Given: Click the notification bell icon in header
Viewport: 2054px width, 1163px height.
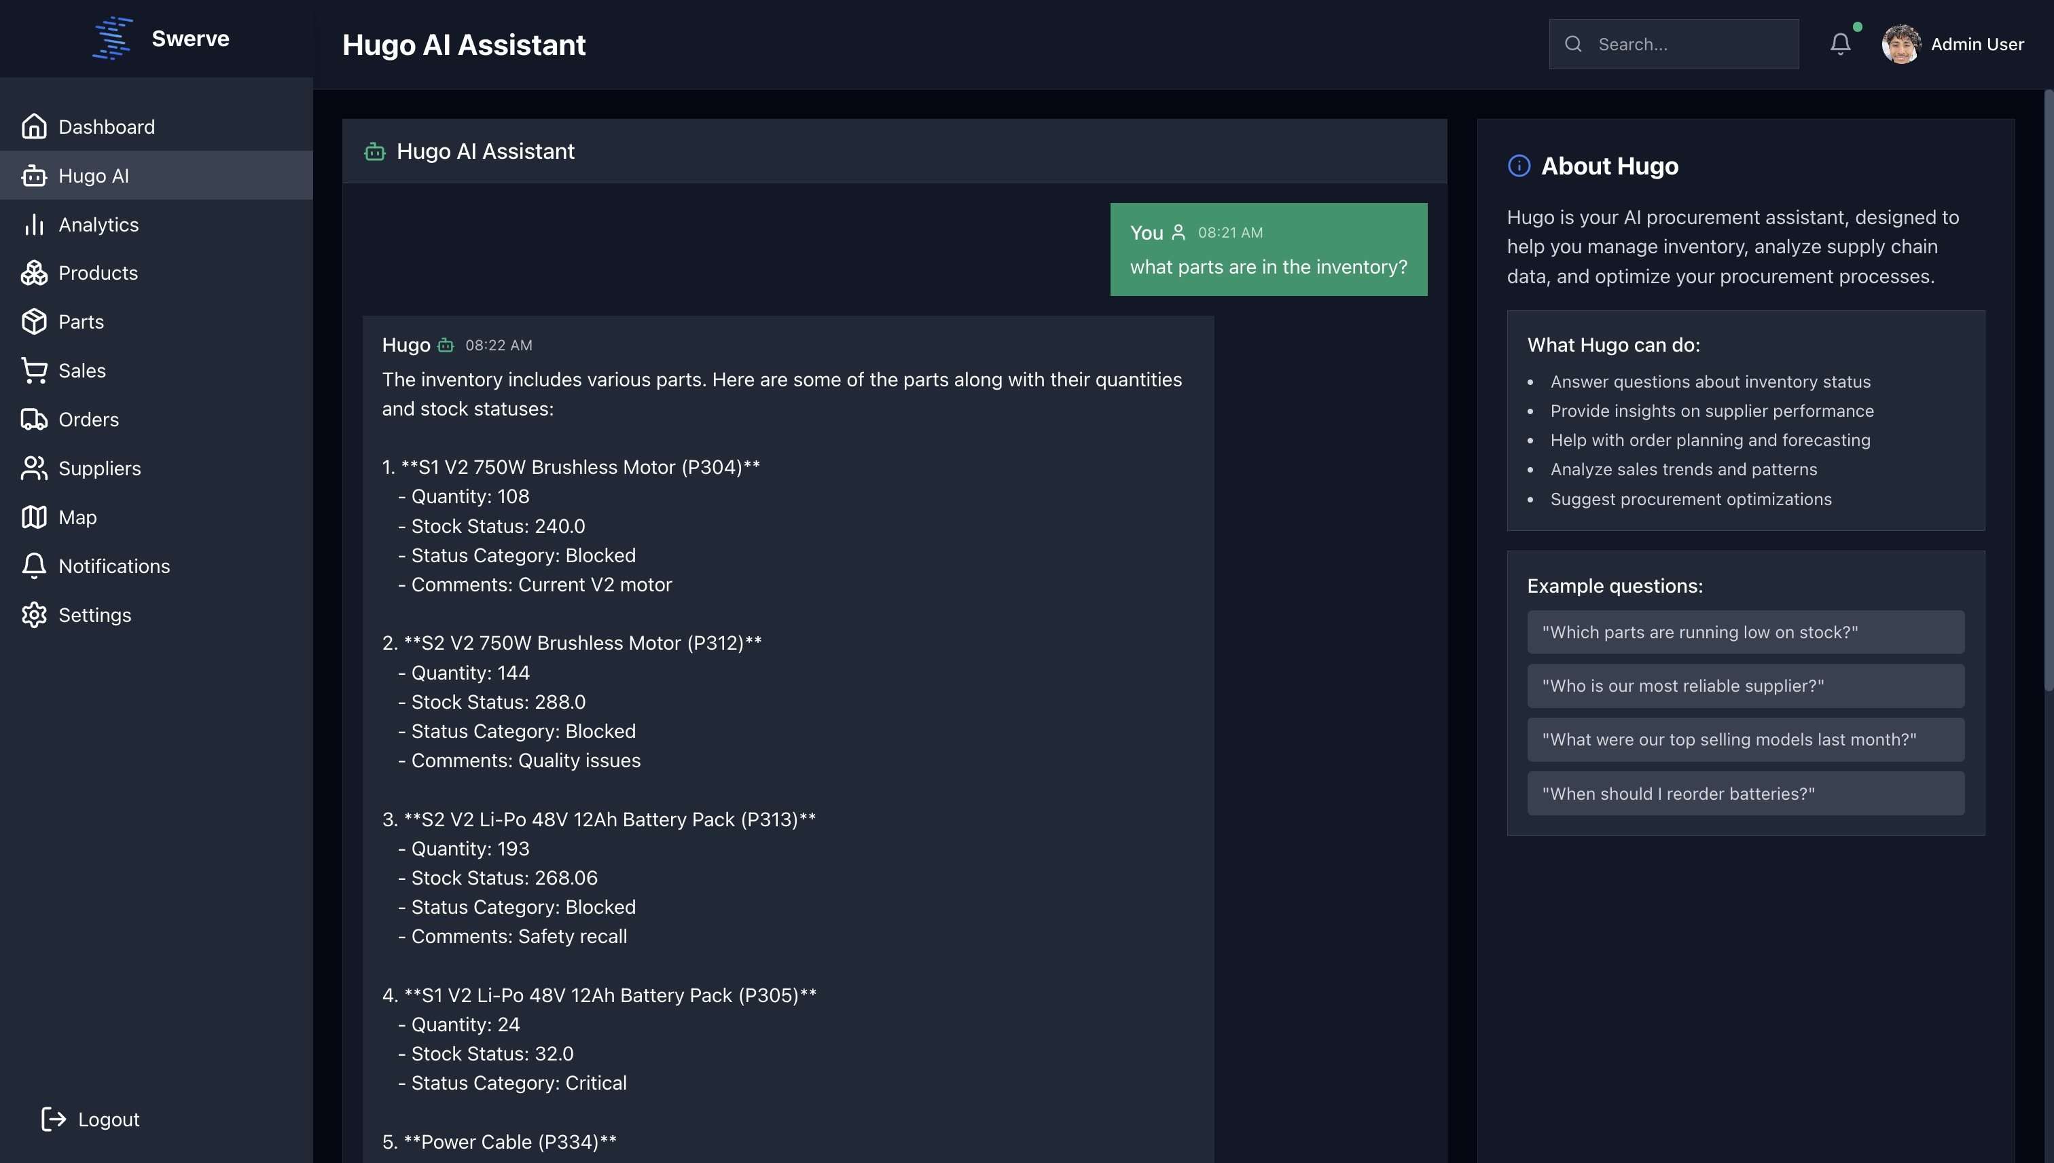Looking at the screenshot, I should [x=1840, y=44].
